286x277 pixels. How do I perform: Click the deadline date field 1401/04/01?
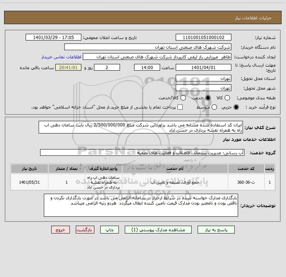204,67
